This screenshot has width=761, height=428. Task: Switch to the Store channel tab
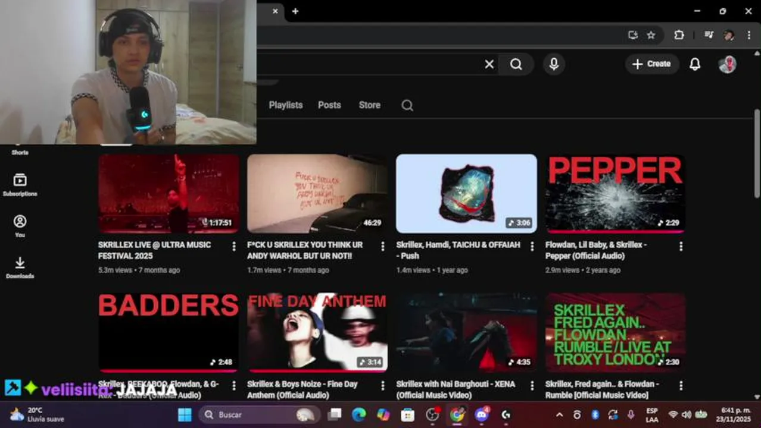point(369,105)
